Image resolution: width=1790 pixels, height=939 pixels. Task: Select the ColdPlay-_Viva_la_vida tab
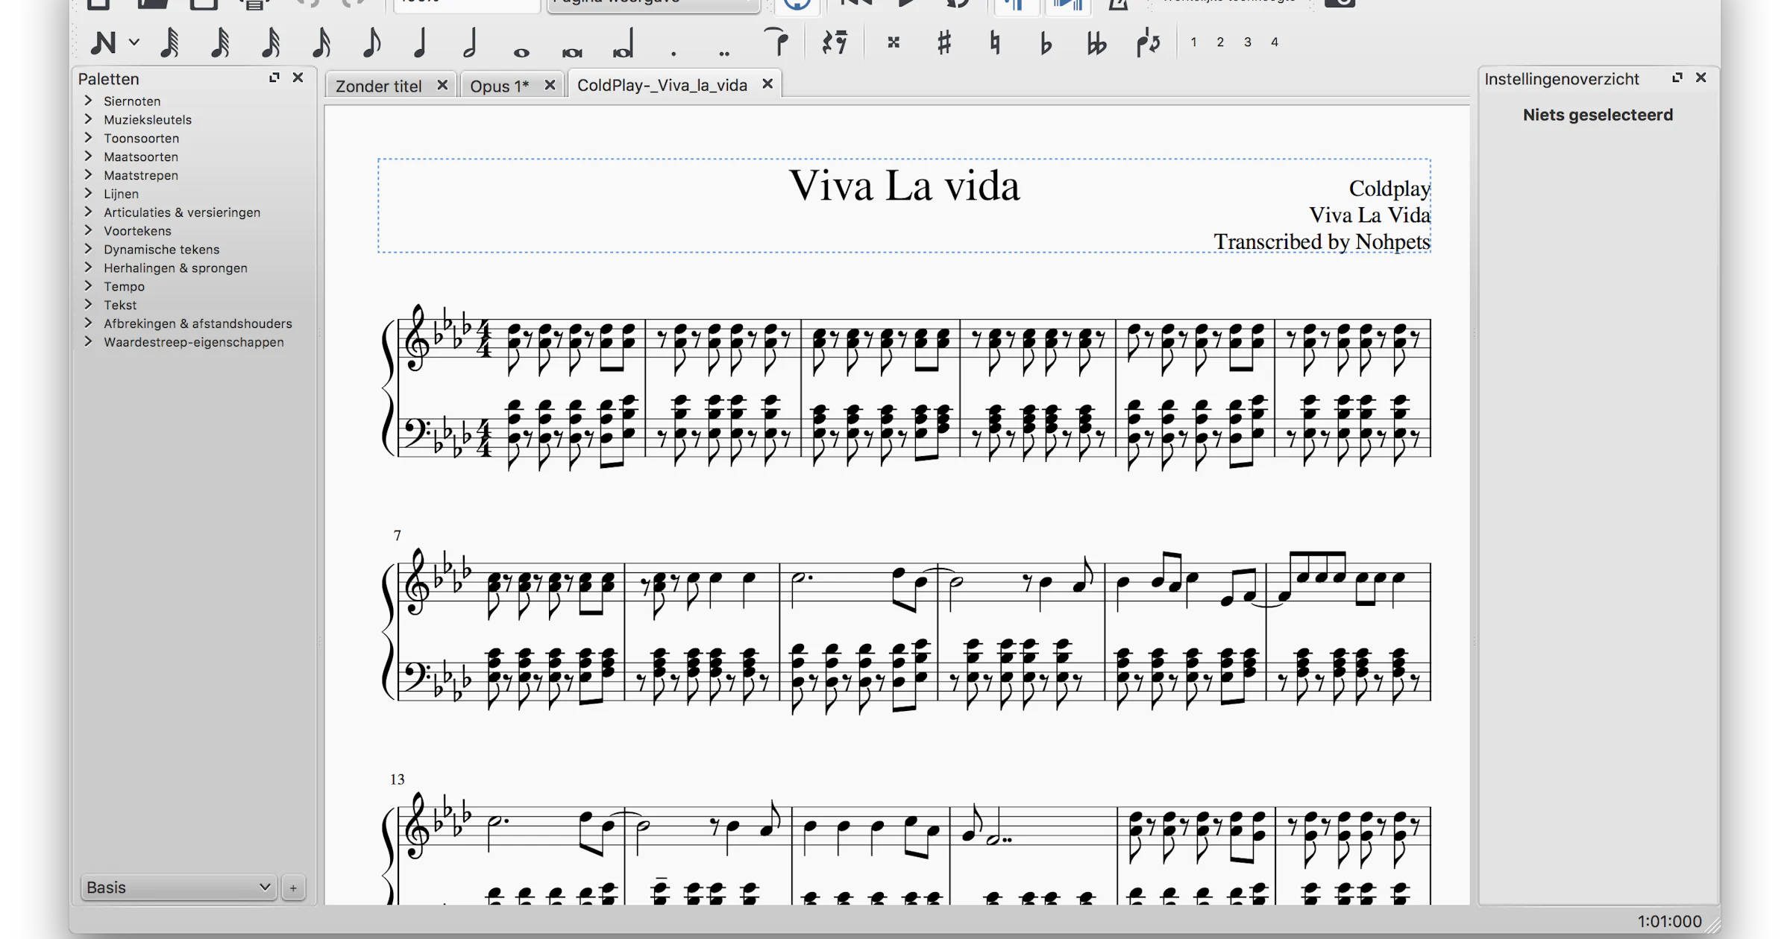tap(662, 85)
